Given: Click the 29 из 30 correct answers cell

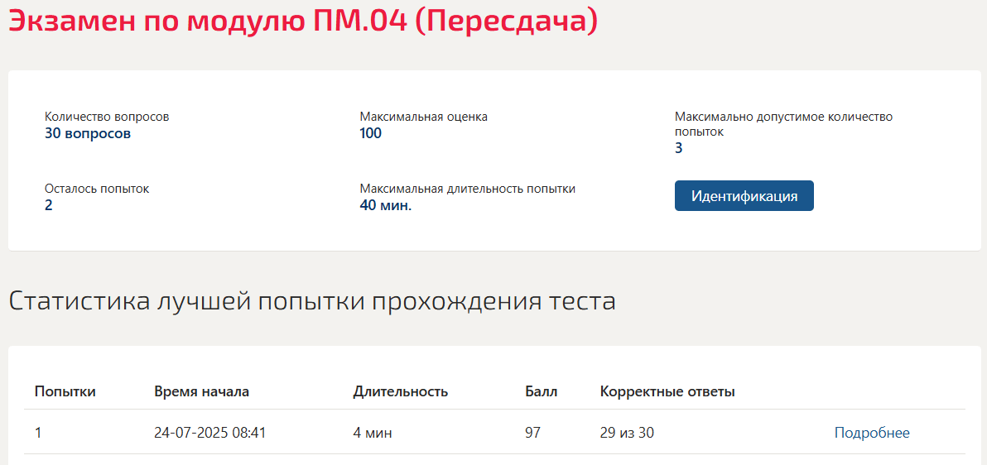Looking at the screenshot, I should point(628,432).
